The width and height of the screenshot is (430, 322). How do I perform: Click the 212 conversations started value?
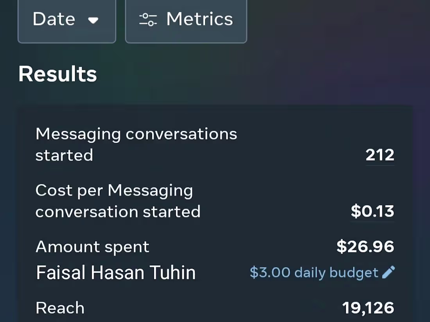point(380,155)
